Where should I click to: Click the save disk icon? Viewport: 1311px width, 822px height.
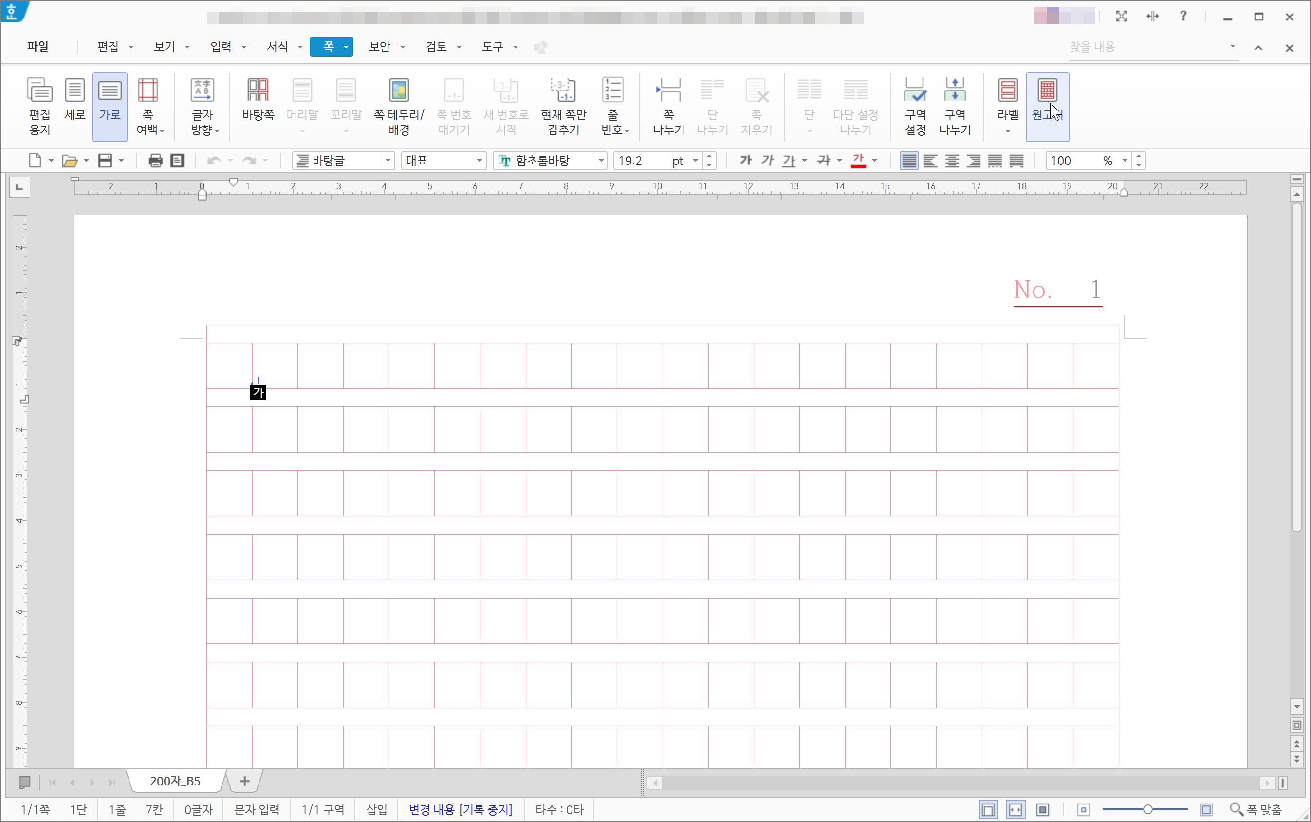[x=105, y=161]
